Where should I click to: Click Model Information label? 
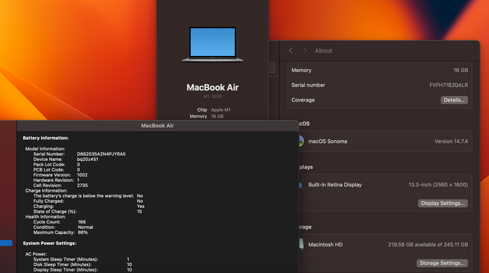pyautogui.click(x=46, y=148)
